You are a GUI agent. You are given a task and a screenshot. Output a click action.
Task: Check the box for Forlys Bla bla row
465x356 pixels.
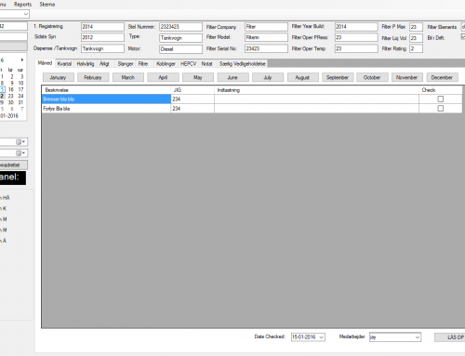(x=440, y=109)
